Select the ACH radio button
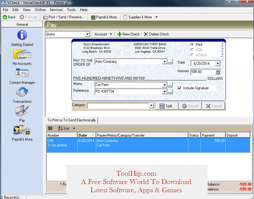 pyautogui.click(x=192, y=50)
